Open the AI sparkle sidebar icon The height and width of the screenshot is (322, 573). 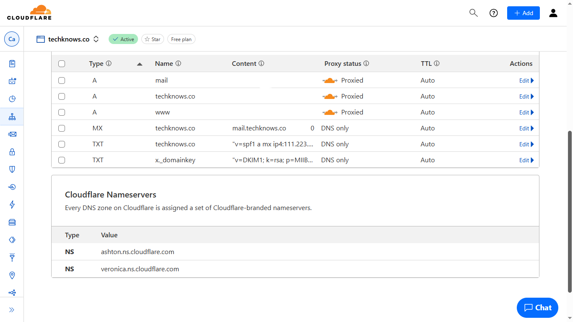[12, 81]
